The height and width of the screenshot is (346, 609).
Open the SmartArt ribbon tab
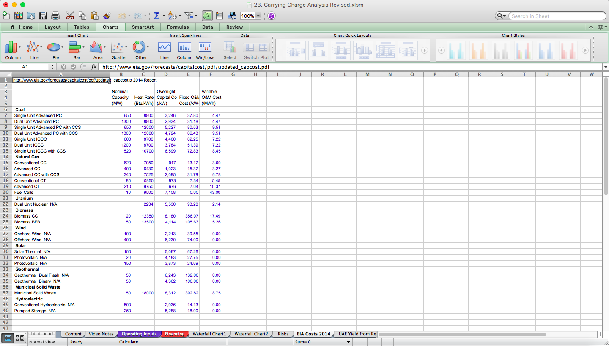(x=143, y=27)
